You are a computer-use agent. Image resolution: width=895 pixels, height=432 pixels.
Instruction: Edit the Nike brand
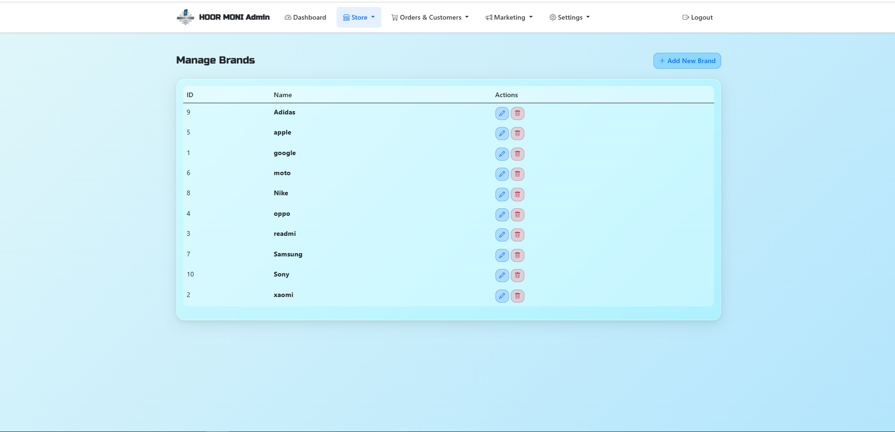pos(502,194)
